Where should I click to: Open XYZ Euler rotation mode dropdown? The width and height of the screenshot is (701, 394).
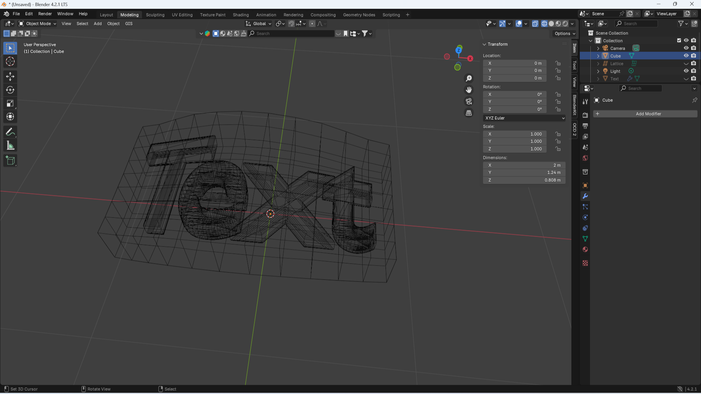coord(524,118)
